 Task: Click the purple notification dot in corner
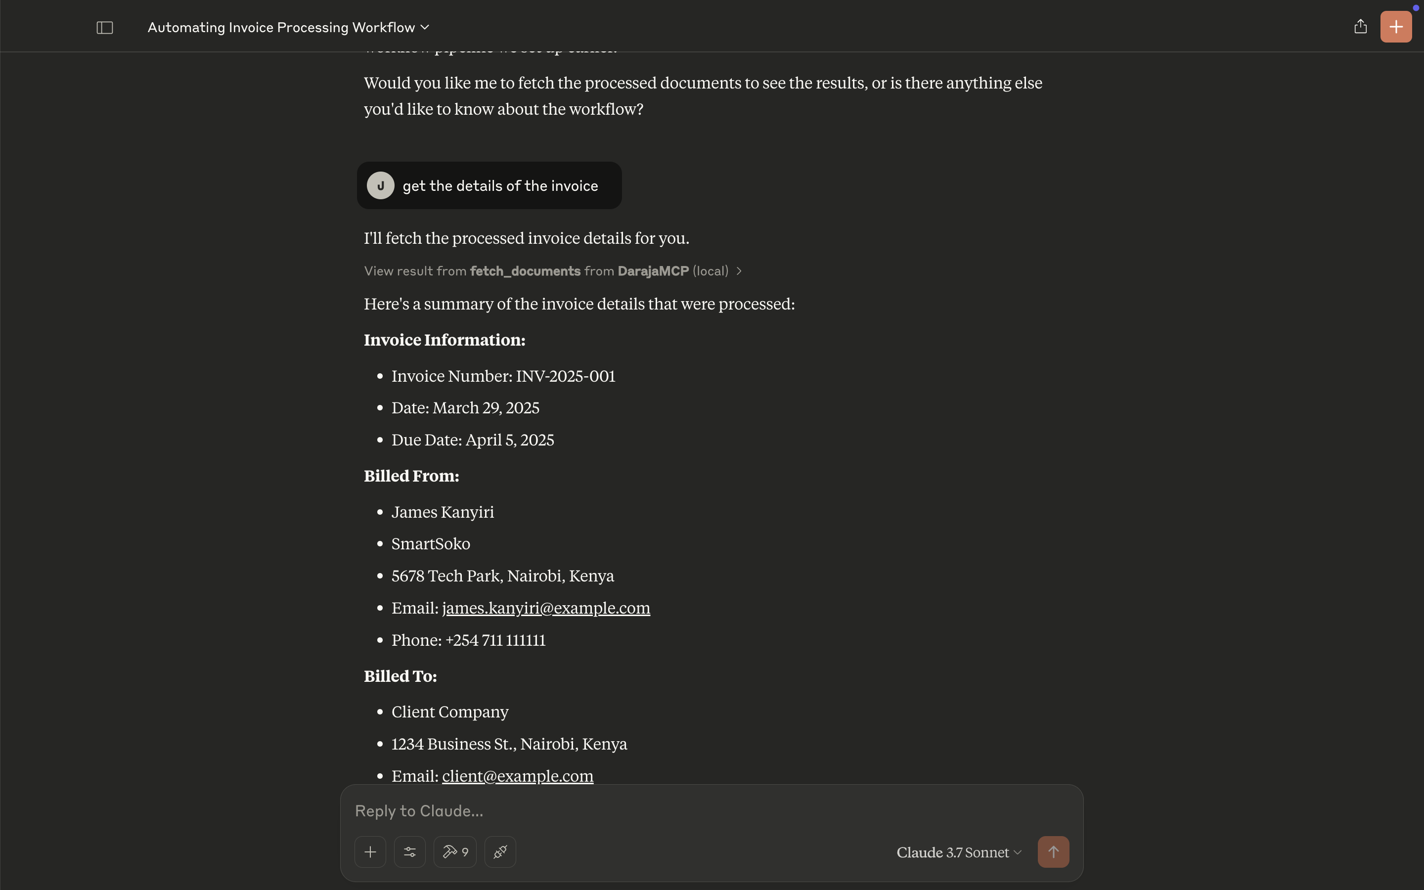tap(1415, 7)
